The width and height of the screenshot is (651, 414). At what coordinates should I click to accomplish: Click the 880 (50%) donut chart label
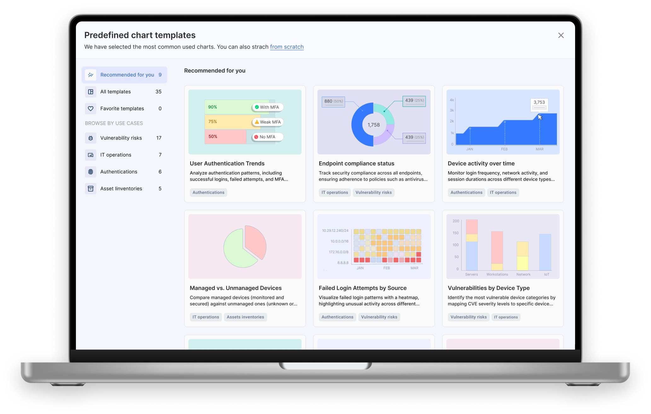(x=333, y=102)
